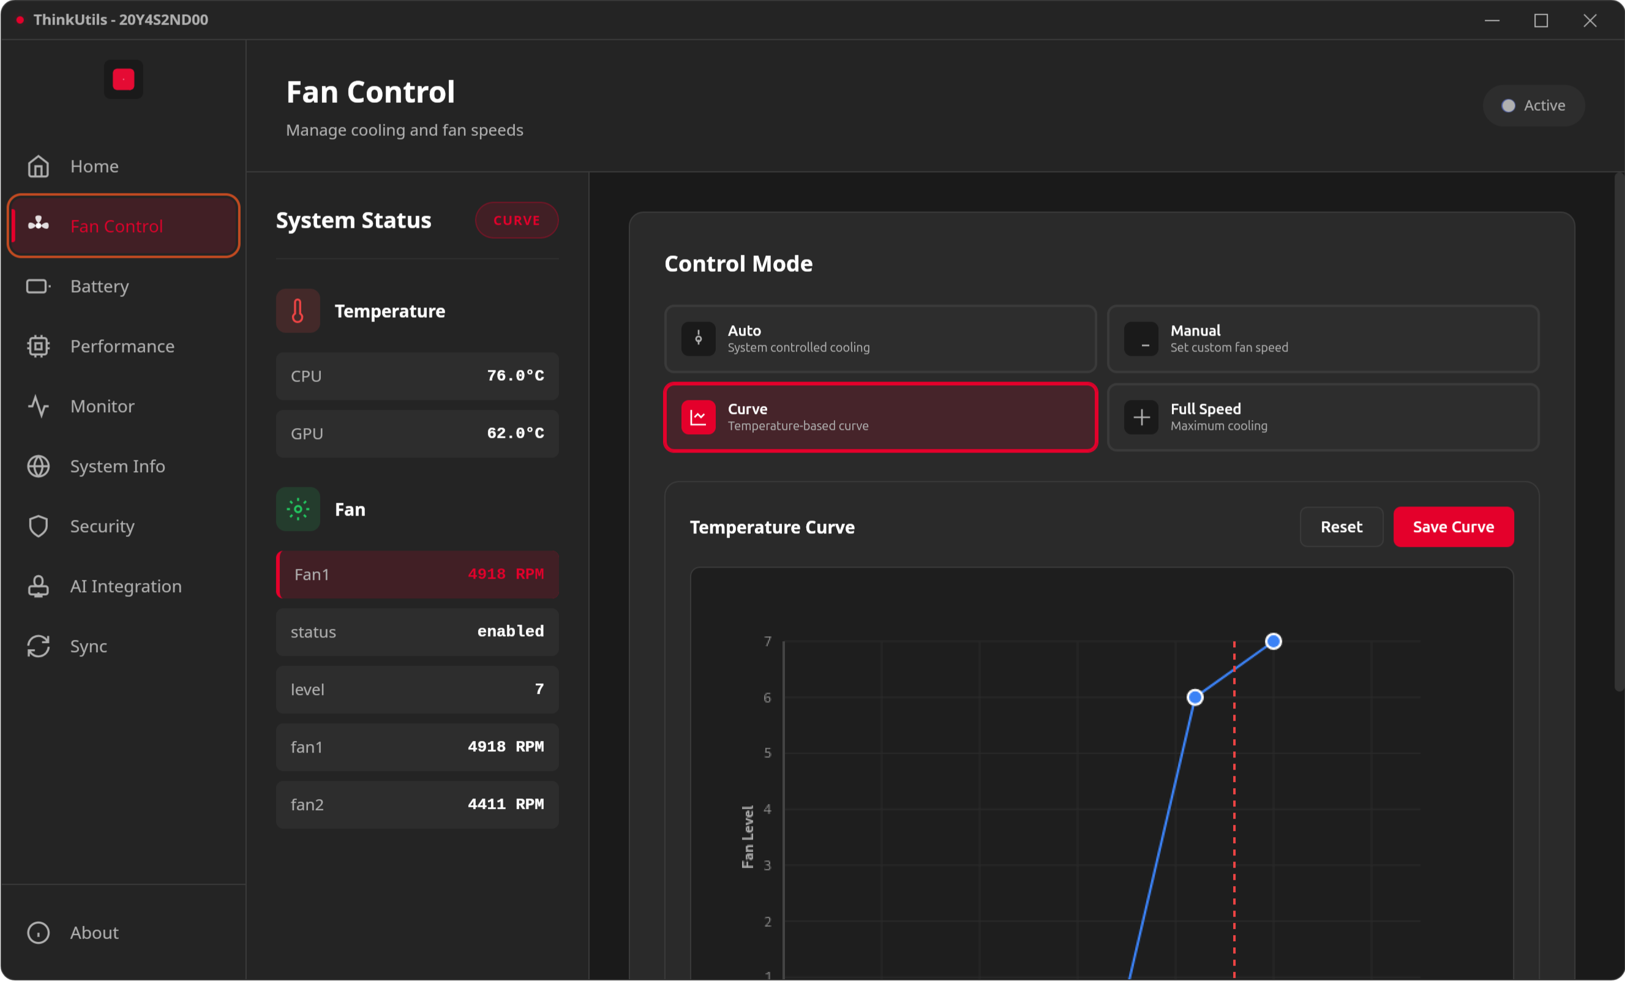This screenshot has width=1625, height=981.
Task: Click the top curve point at level 7
Action: point(1273,641)
